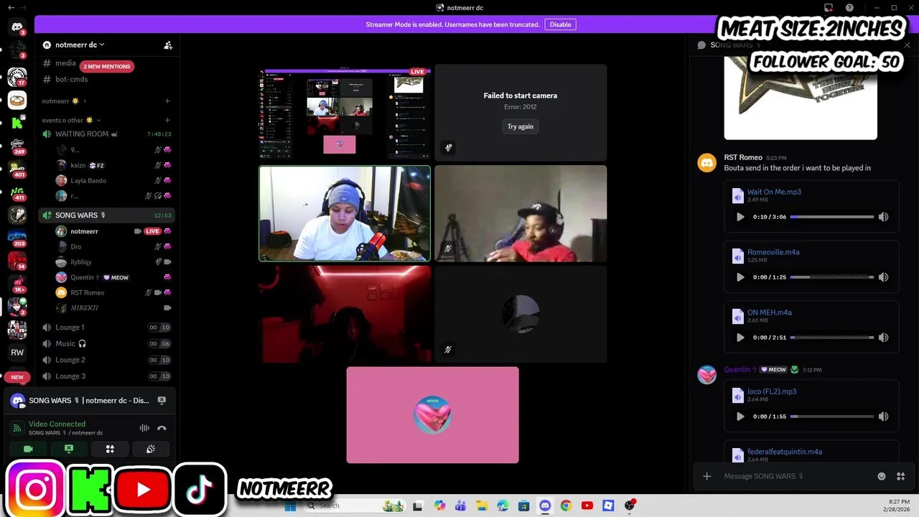
Task: Mute volume on loco (FL2).mp3
Action: click(x=884, y=416)
